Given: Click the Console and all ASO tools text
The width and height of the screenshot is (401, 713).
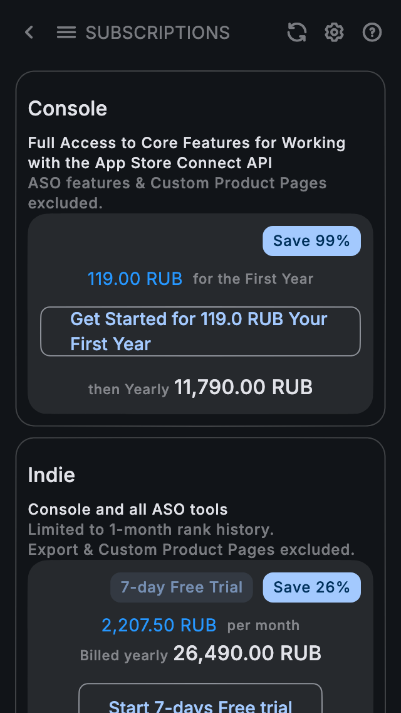Looking at the screenshot, I should (128, 510).
